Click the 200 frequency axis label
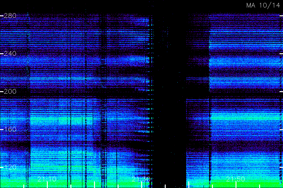 [x=10, y=91]
